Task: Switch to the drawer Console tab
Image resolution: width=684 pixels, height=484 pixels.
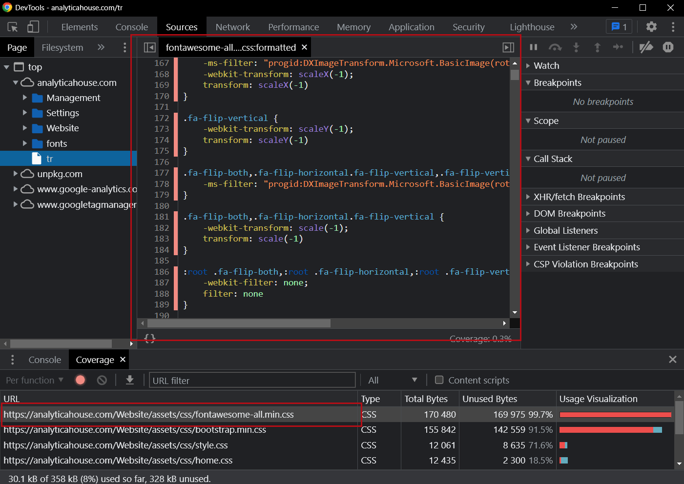Action: (45, 360)
